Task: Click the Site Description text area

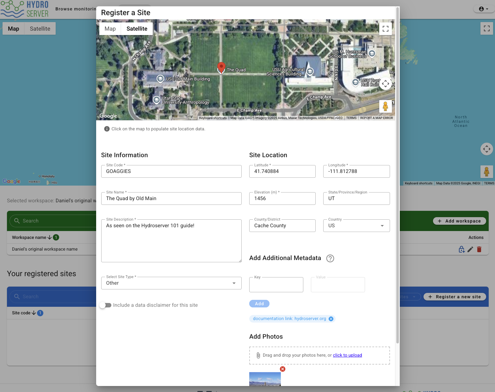Action: (x=171, y=241)
